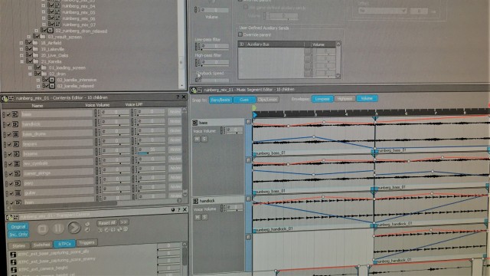Expand the 01_loading_screen folder node

point(30,67)
